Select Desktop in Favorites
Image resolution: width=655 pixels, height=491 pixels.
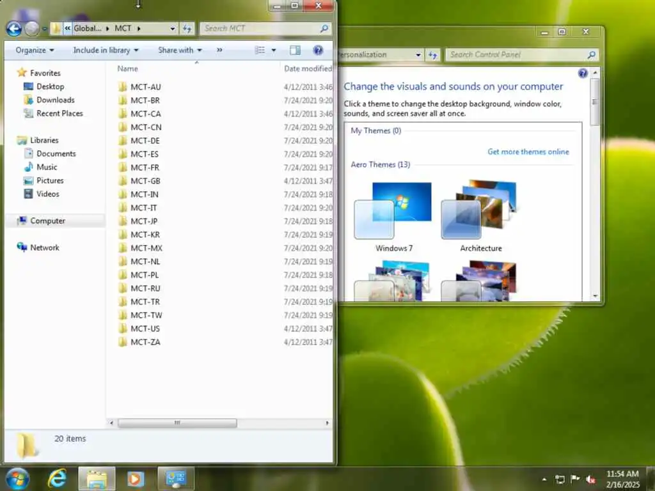(x=50, y=86)
